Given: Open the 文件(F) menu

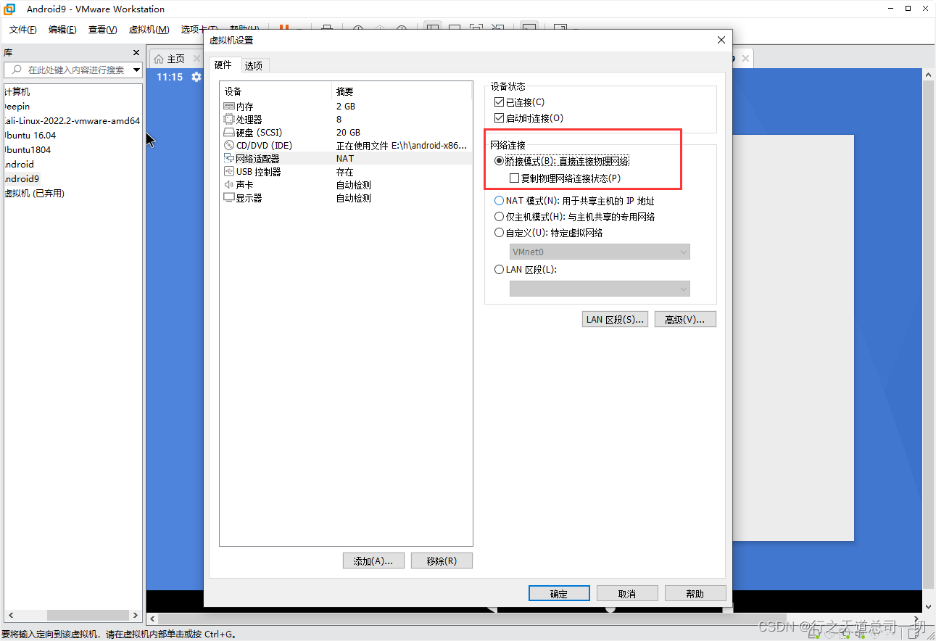Looking at the screenshot, I should (23, 30).
